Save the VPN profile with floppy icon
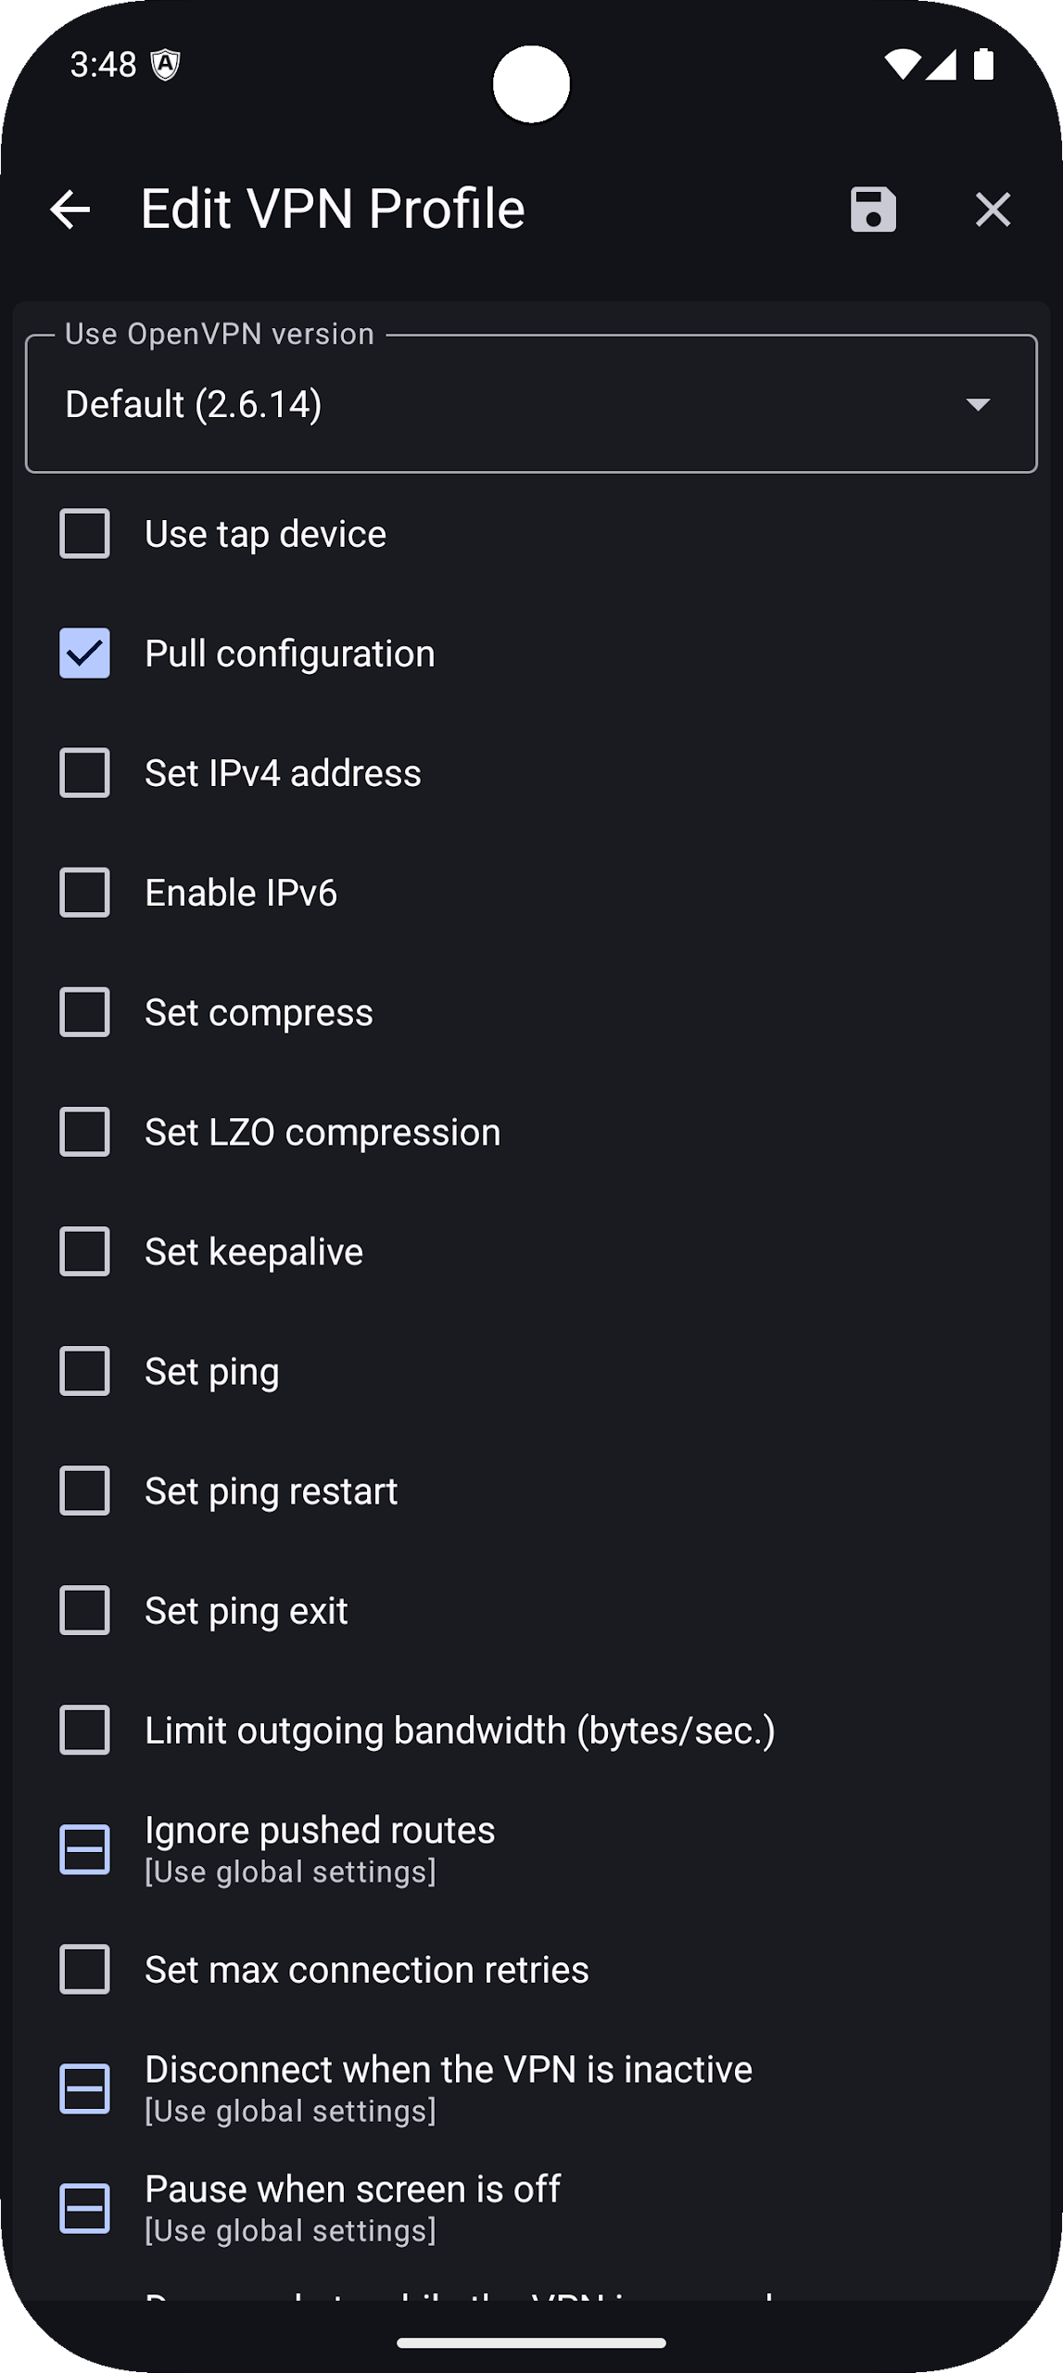The height and width of the screenshot is (2373, 1063). (873, 209)
